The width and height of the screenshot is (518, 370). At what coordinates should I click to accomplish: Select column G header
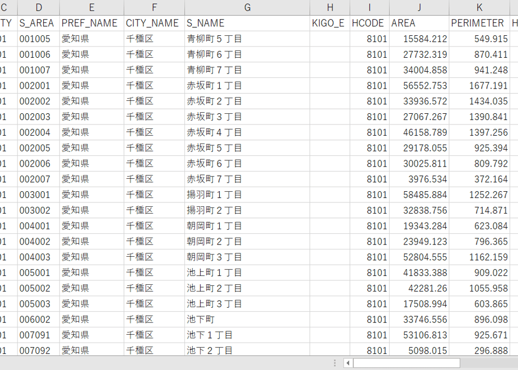[x=247, y=8]
